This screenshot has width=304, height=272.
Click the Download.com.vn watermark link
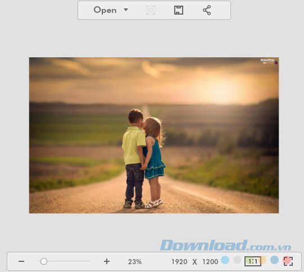pos(226,246)
